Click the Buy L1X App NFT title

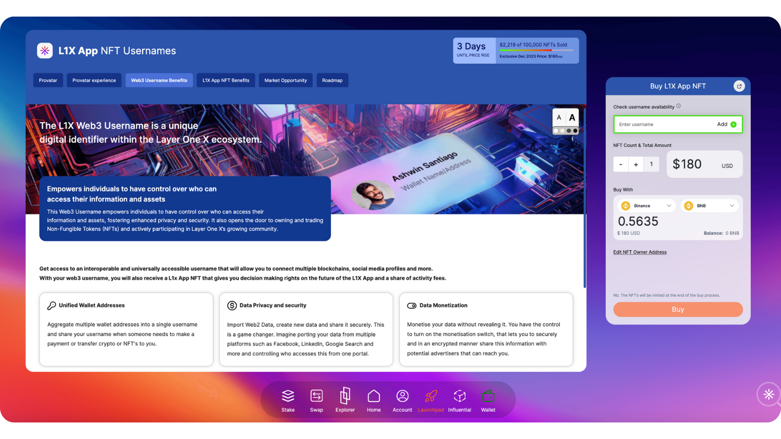tap(678, 86)
